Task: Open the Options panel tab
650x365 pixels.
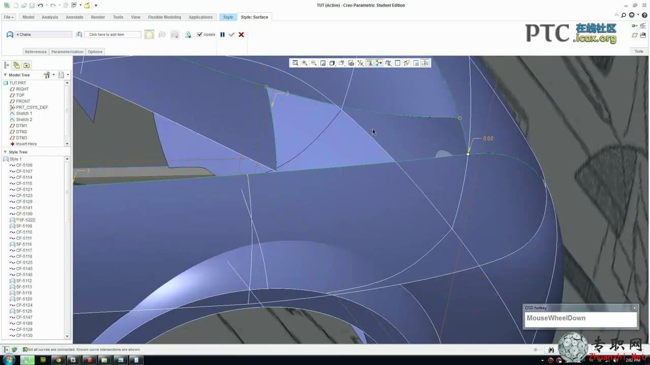Action: [x=95, y=52]
